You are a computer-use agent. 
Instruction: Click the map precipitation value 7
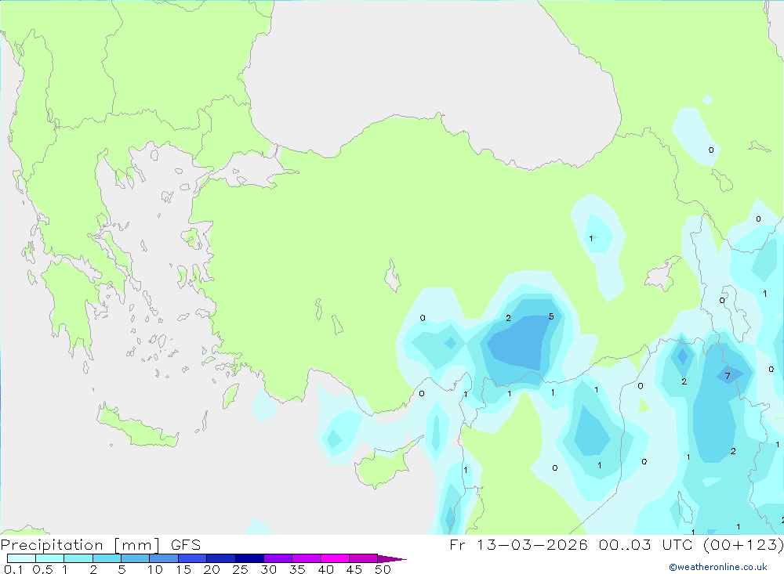(x=728, y=376)
